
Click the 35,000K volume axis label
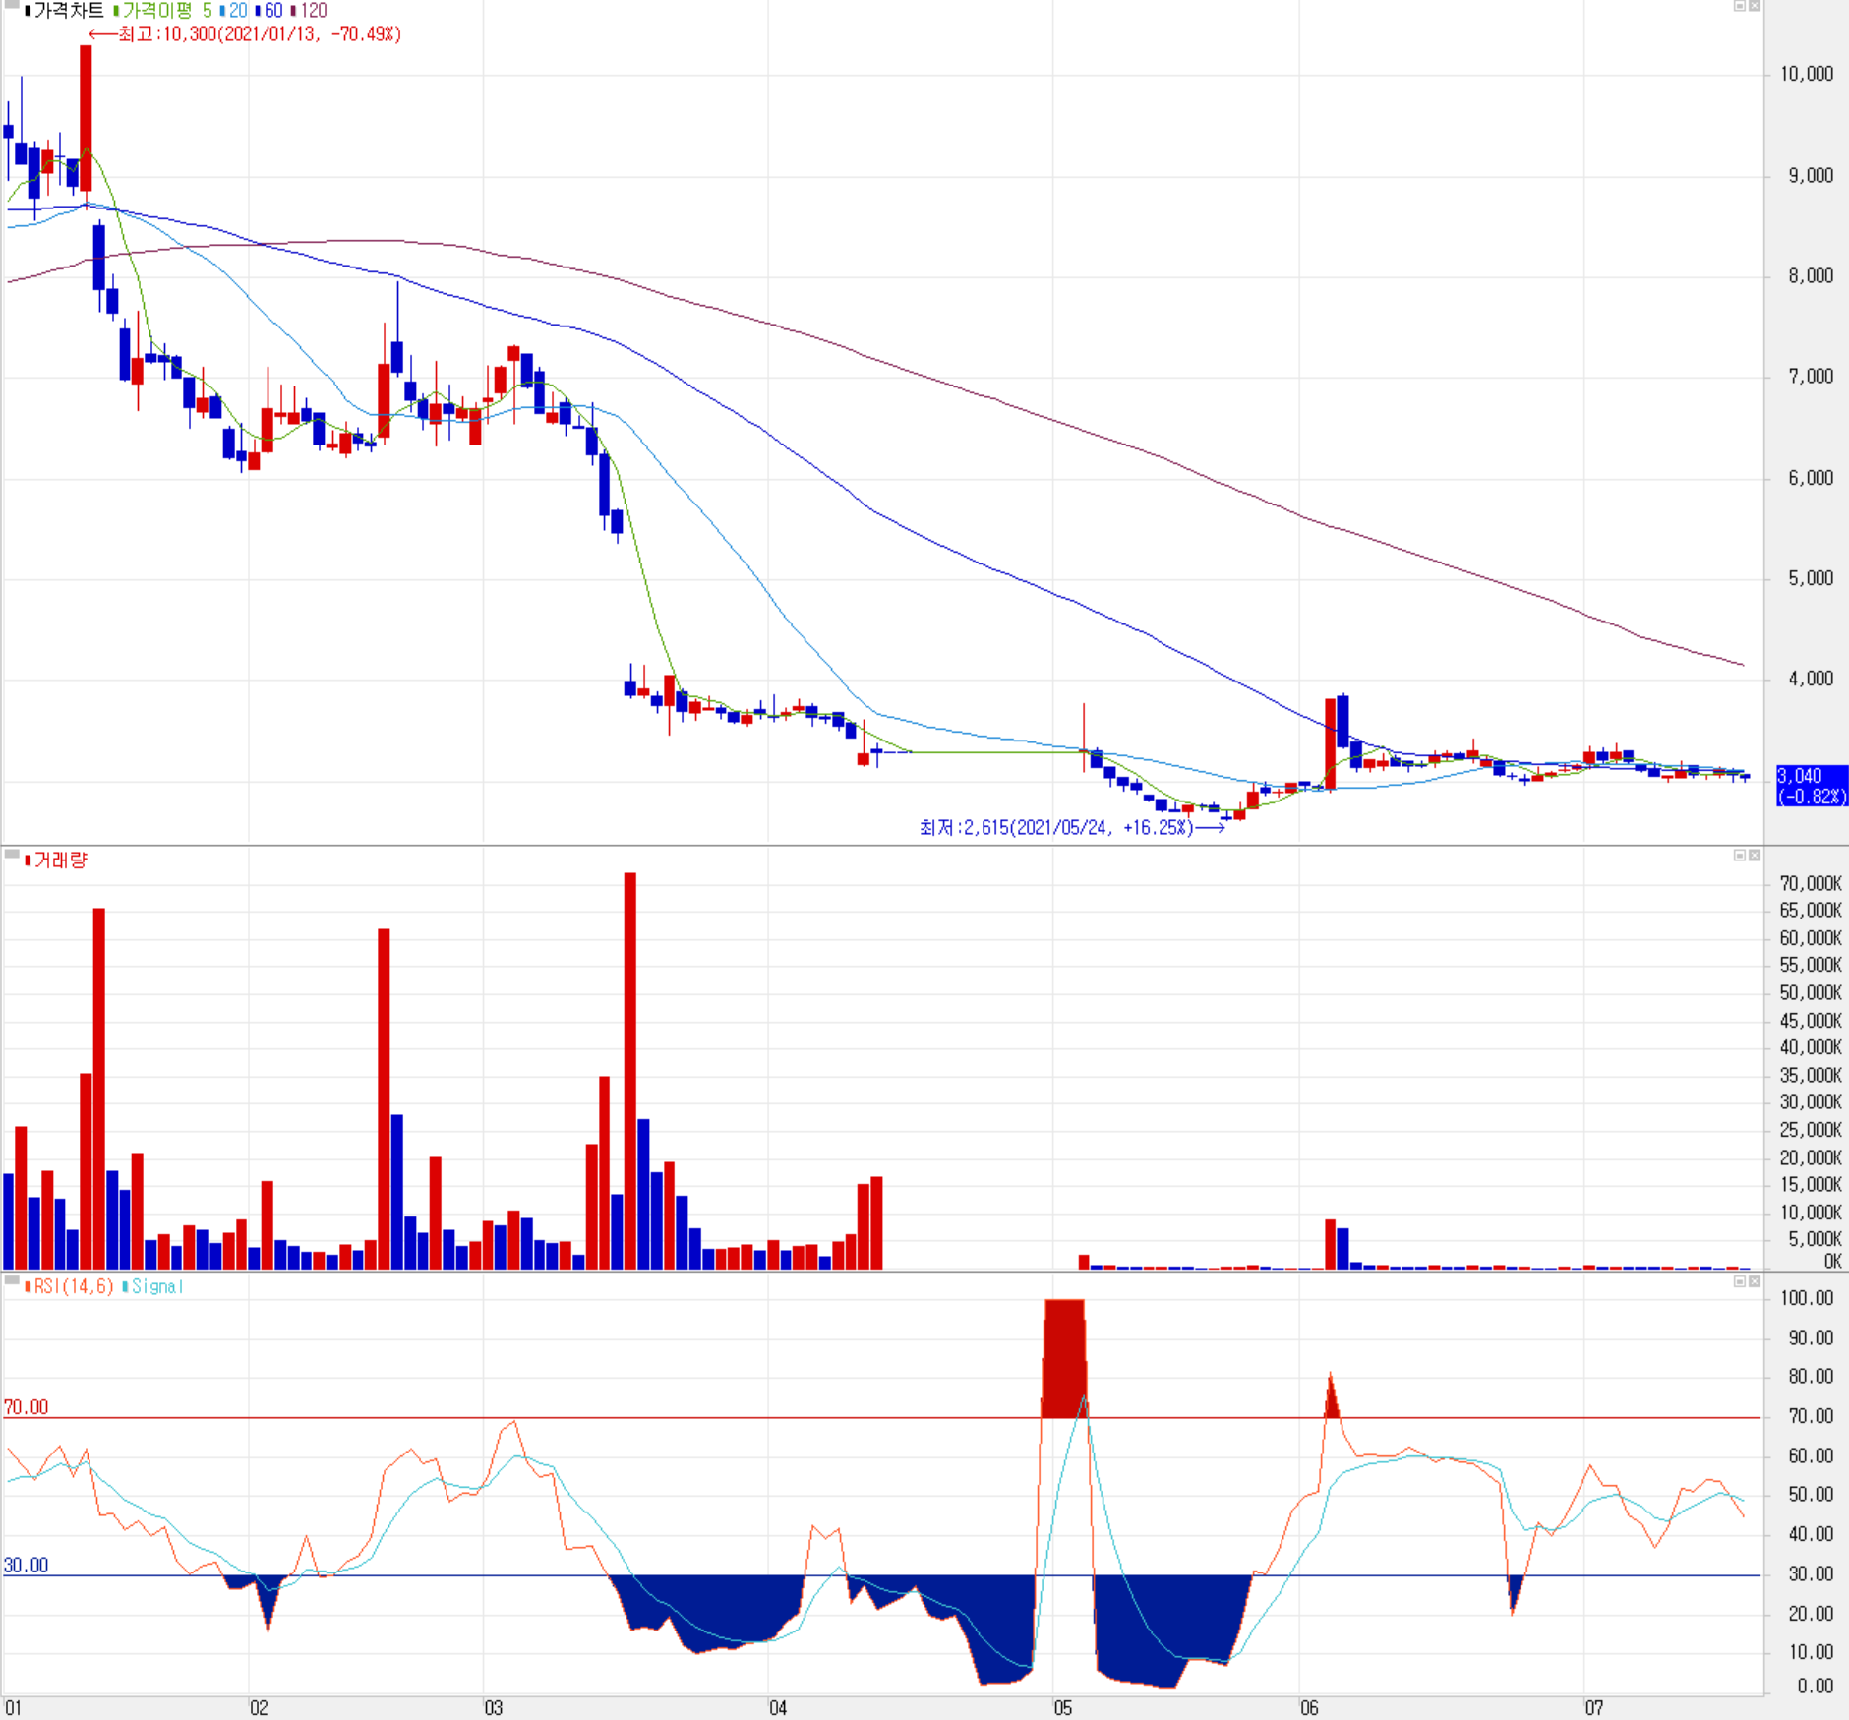pyautogui.click(x=1811, y=1076)
